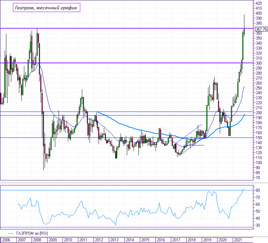Viewport: 268px width, 243px height.
Task: Select the 2010 year label on the time axis
Action: [x=68, y=240]
